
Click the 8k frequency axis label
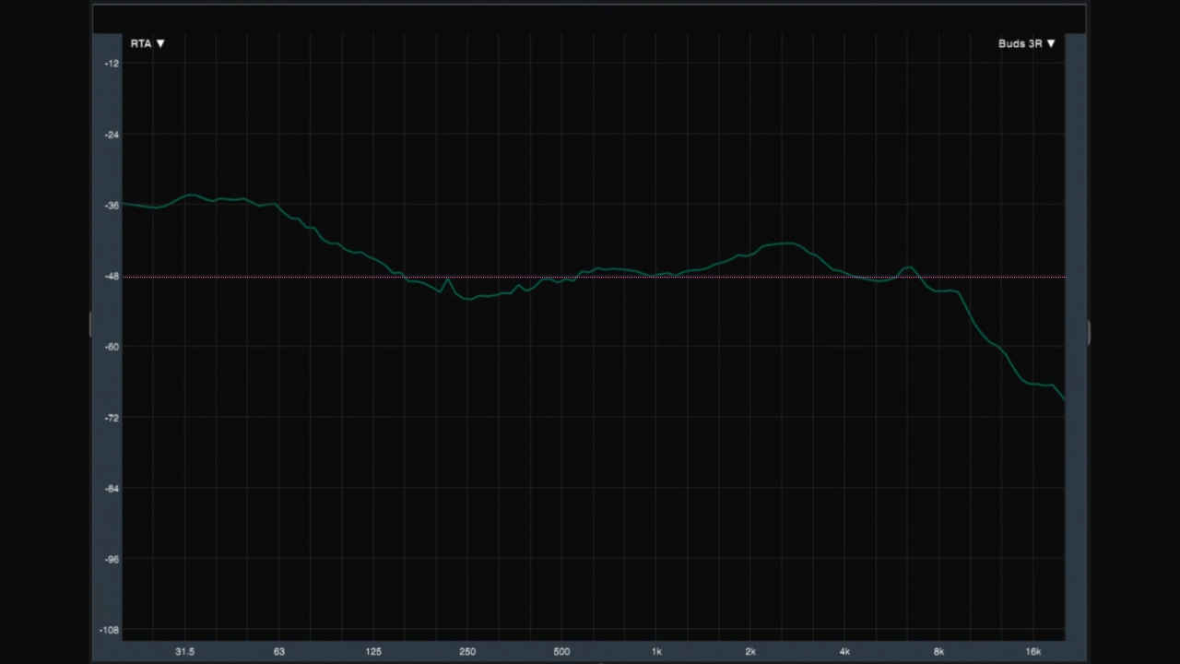pyautogui.click(x=938, y=650)
